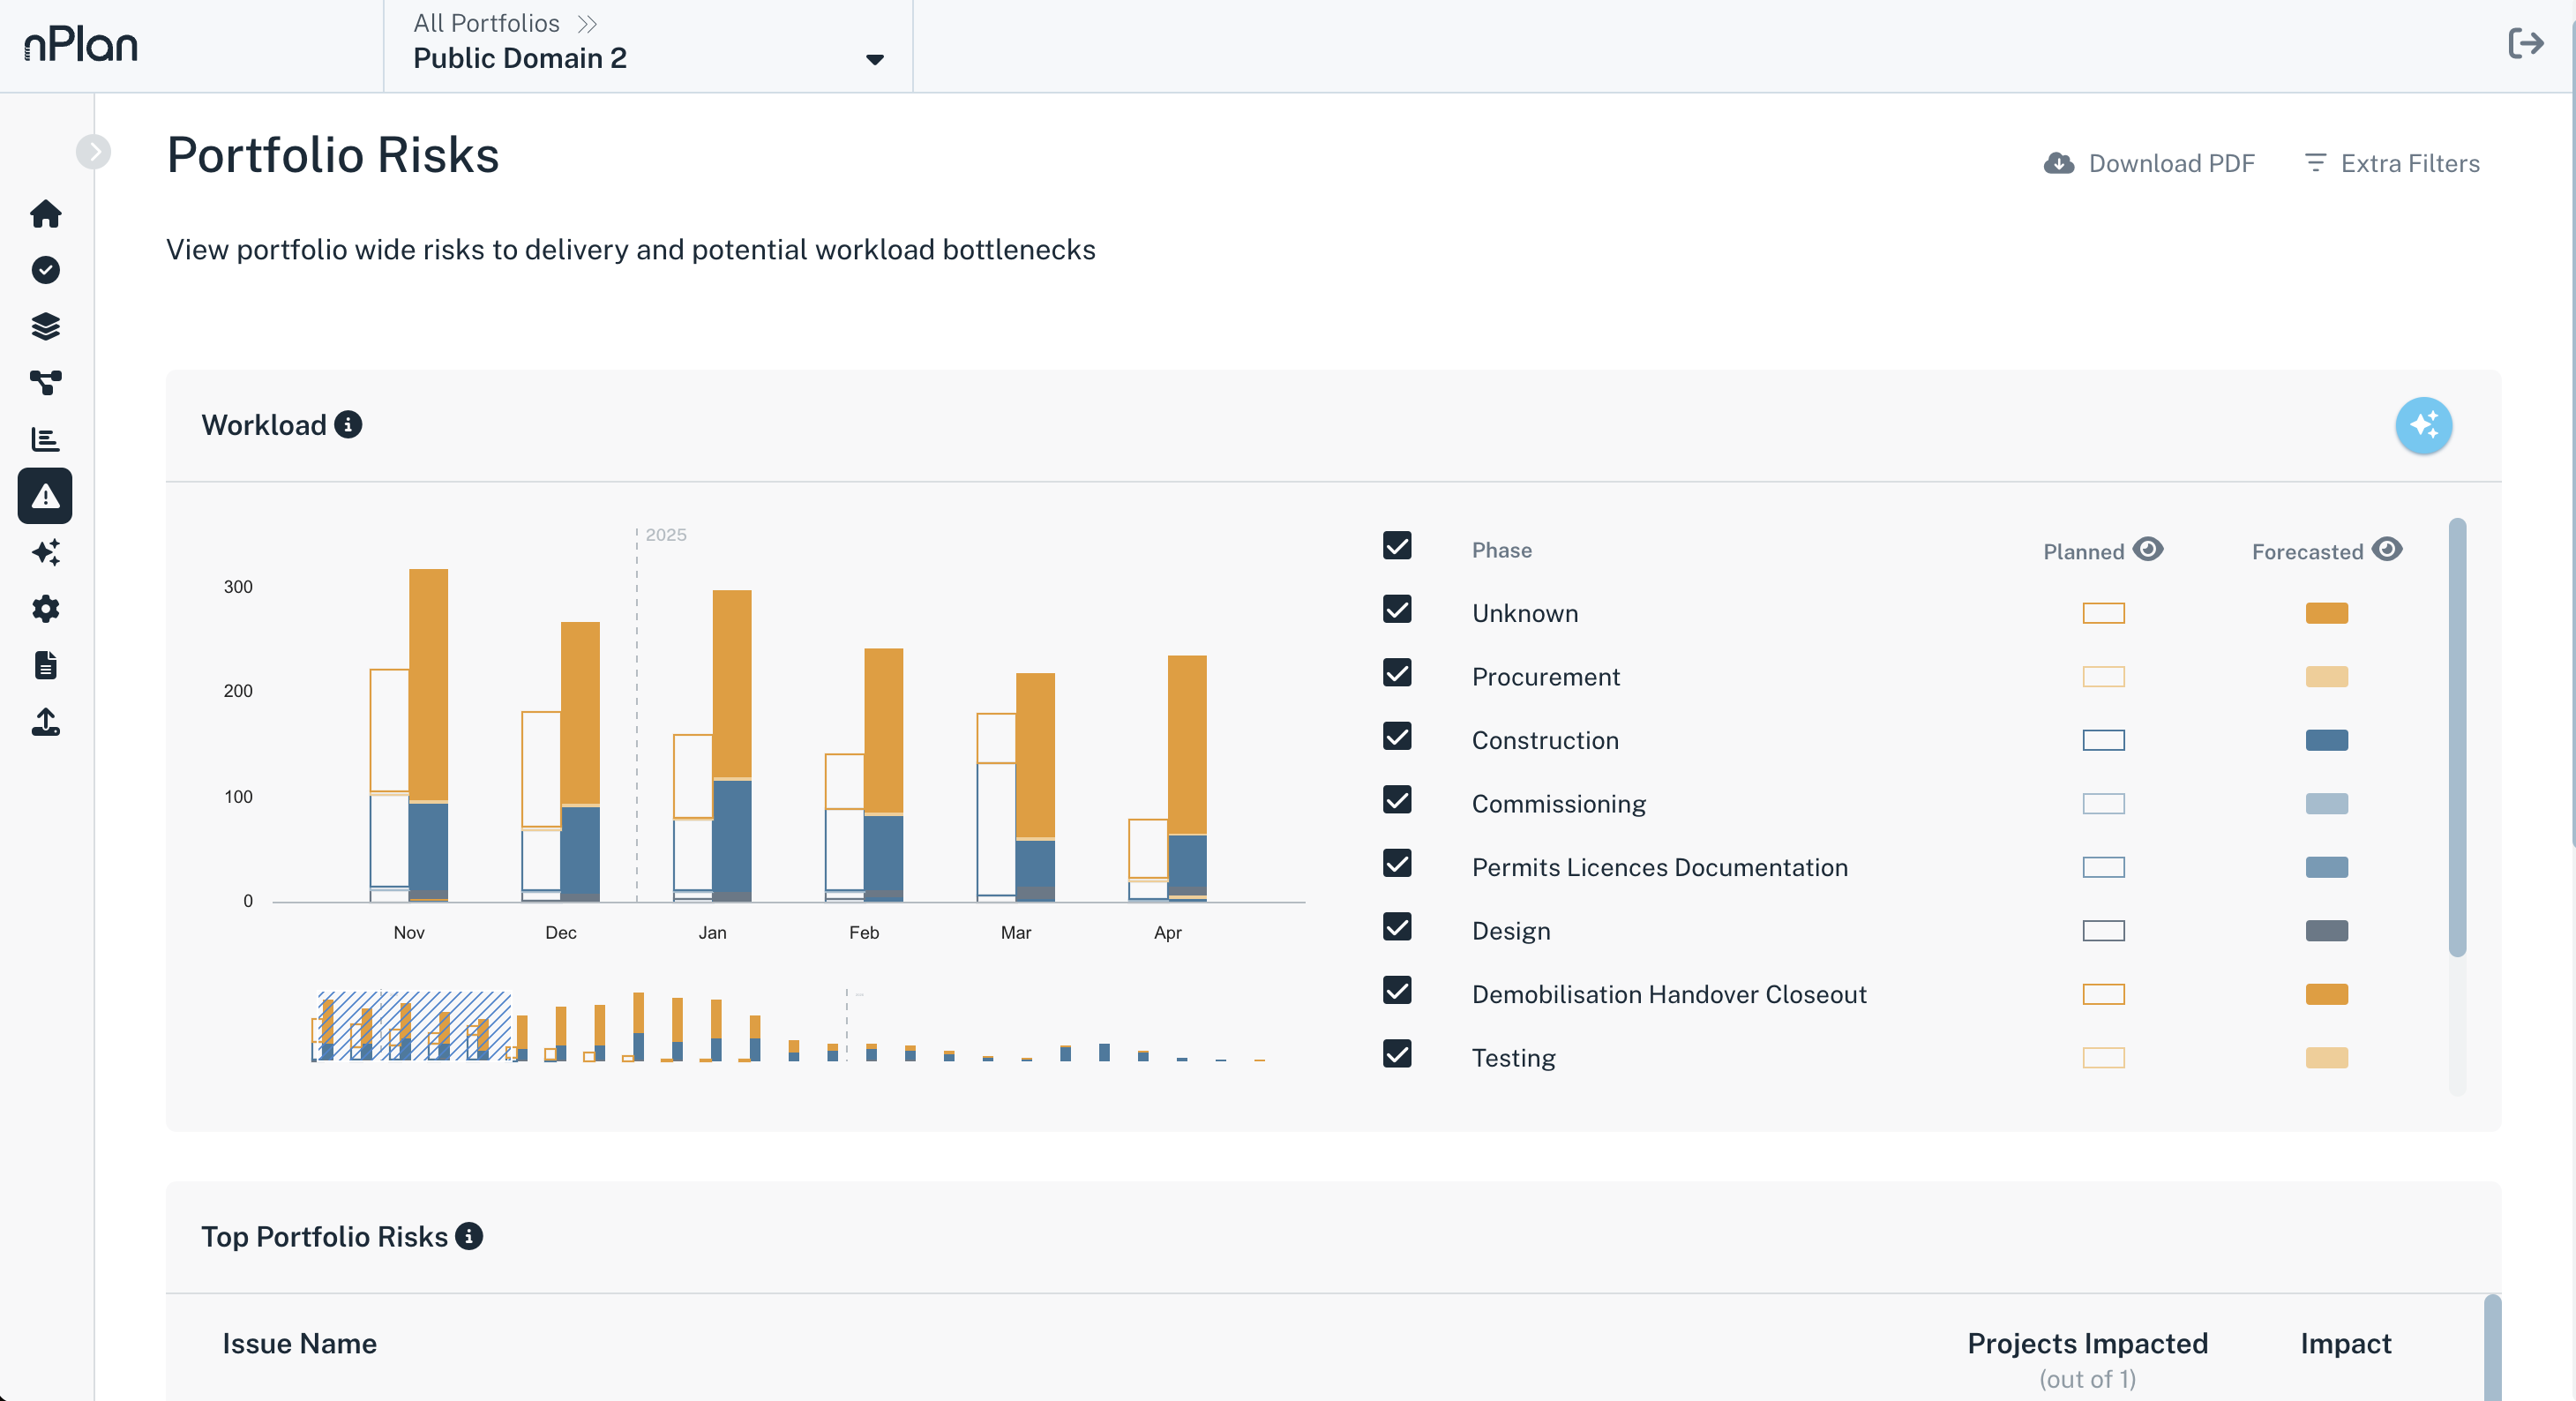Expand the collapsed sidebar with chevron

(x=93, y=152)
